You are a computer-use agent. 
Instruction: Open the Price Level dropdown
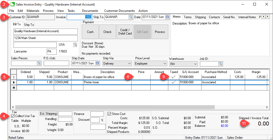coord(164,64)
